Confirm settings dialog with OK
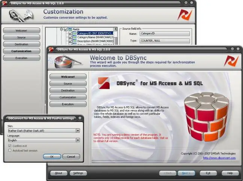 pyautogui.click(x=52, y=157)
